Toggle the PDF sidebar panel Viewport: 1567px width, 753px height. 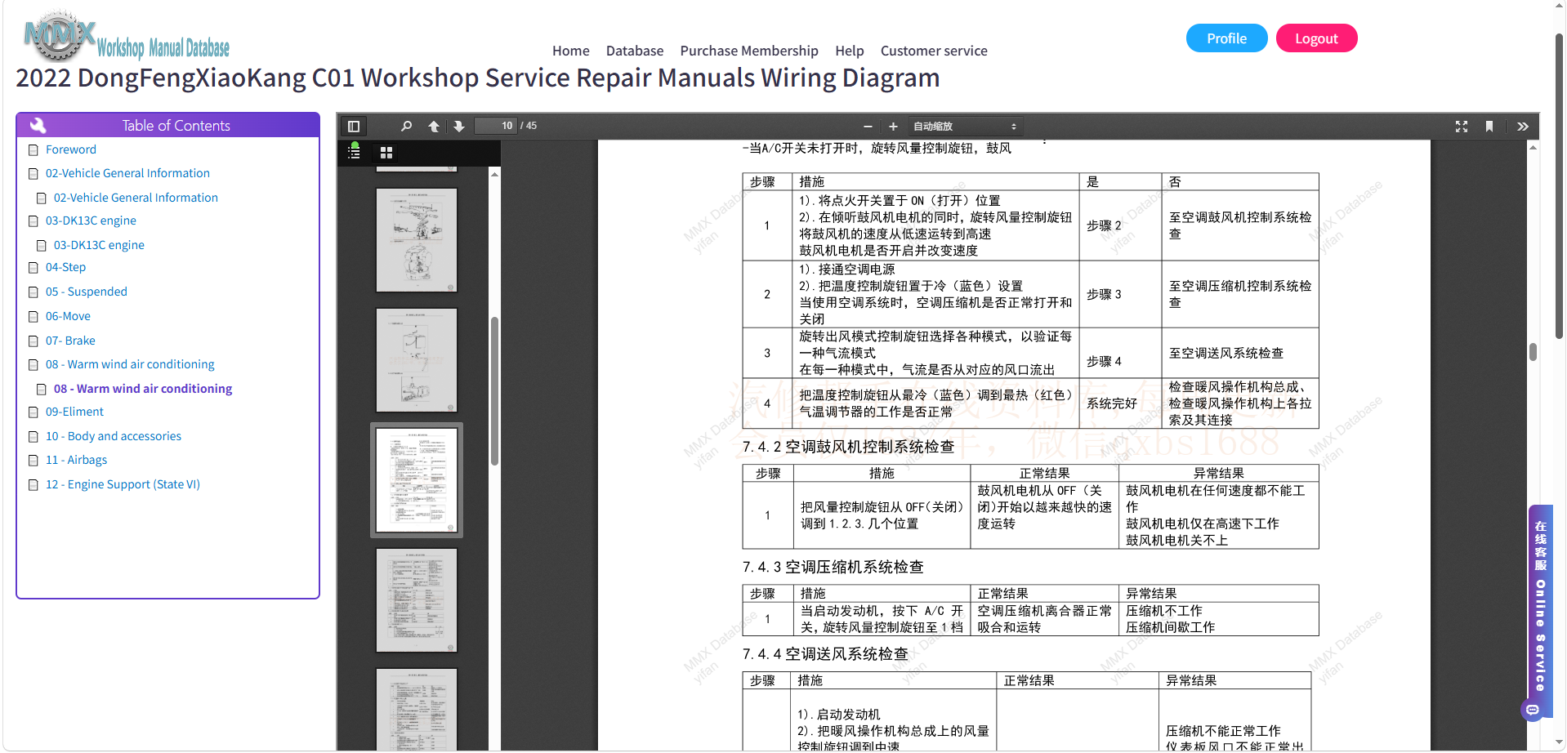click(354, 127)
